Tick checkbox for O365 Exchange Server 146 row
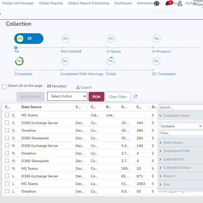 pyautogui.click(x=7, y=145)
